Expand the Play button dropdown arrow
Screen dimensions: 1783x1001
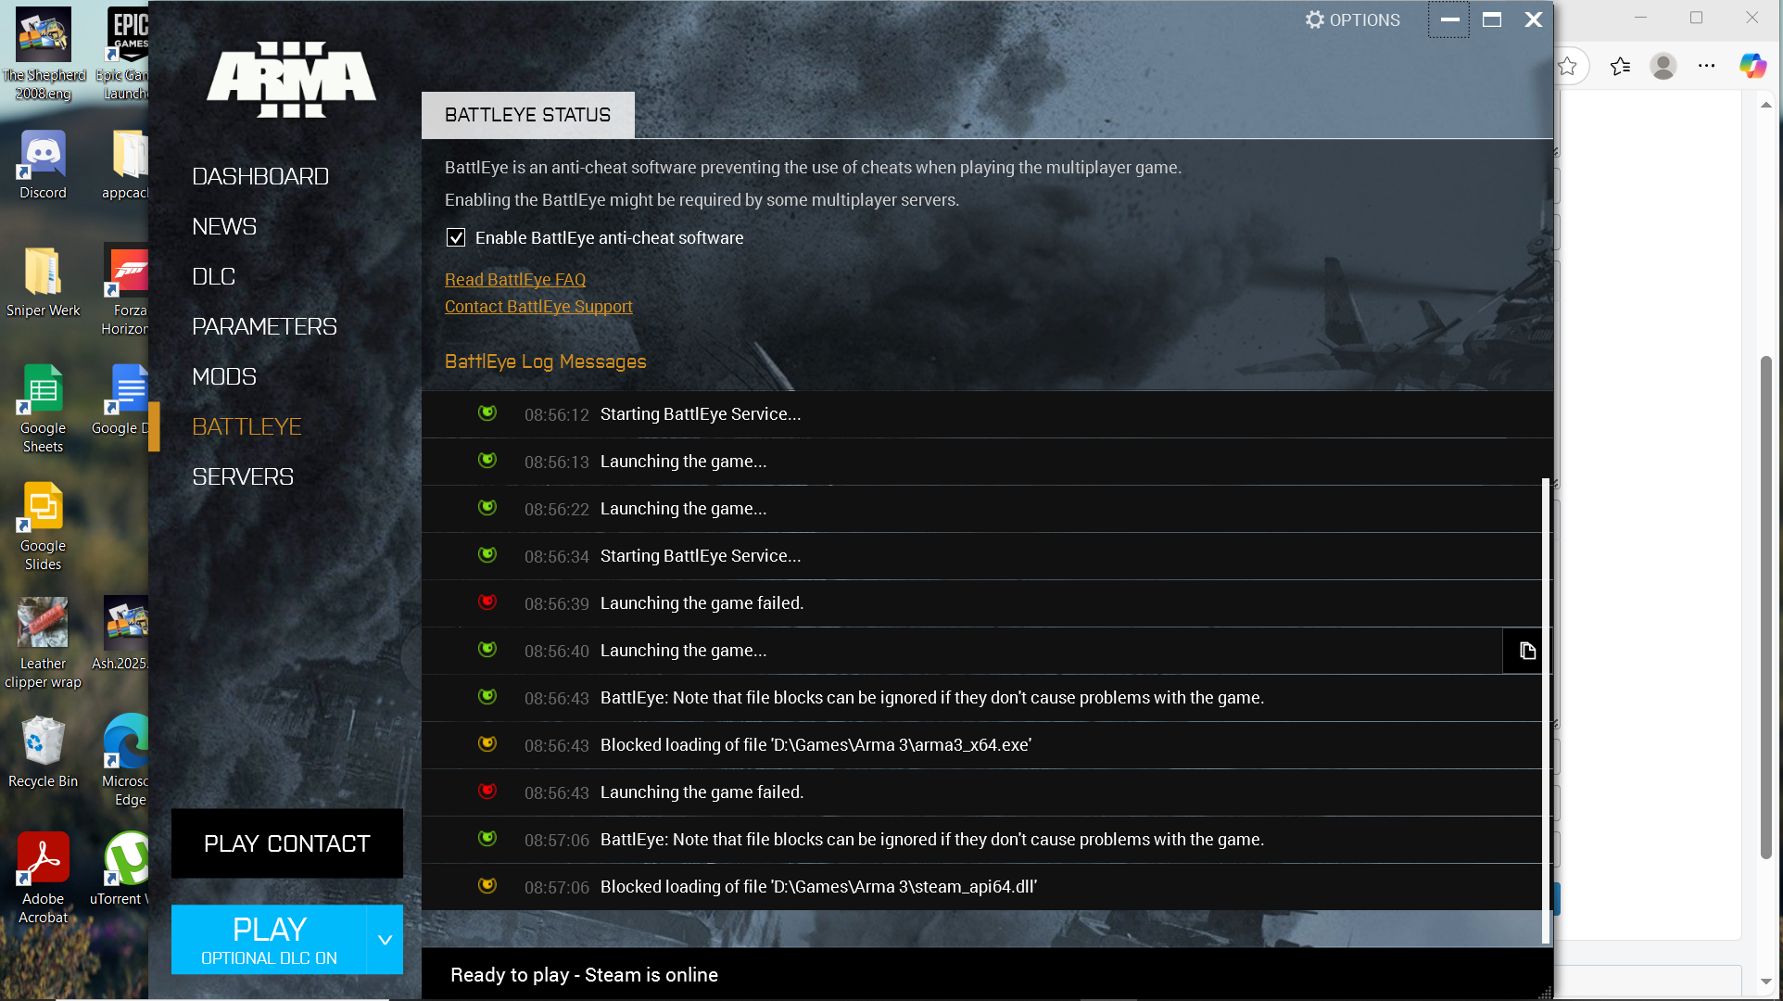tap(385, 939)
